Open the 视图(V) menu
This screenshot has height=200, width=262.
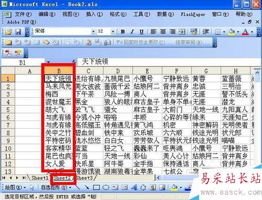[71, 14]
